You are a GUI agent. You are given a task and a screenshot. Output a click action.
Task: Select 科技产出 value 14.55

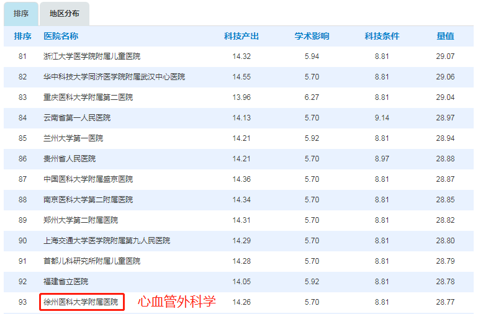241,77
